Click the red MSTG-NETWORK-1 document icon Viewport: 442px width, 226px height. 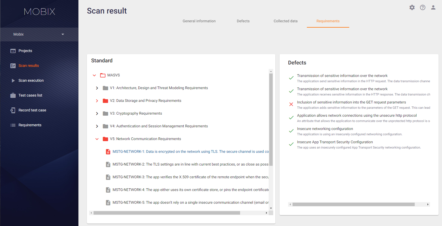(x=108, y=152)
